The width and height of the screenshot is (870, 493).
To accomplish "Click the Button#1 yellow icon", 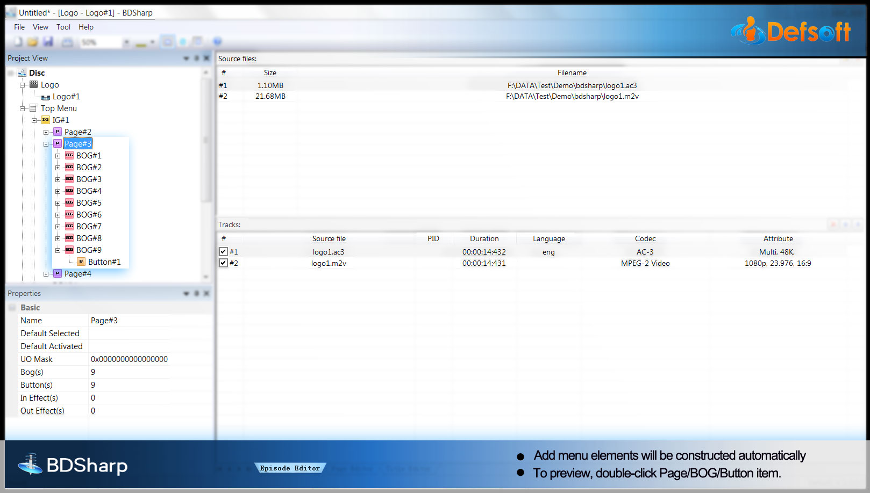I will (x=81, y=262).
